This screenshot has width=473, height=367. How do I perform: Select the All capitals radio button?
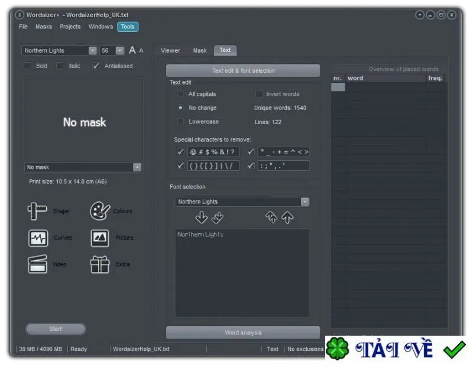click(x=180, y=94)
